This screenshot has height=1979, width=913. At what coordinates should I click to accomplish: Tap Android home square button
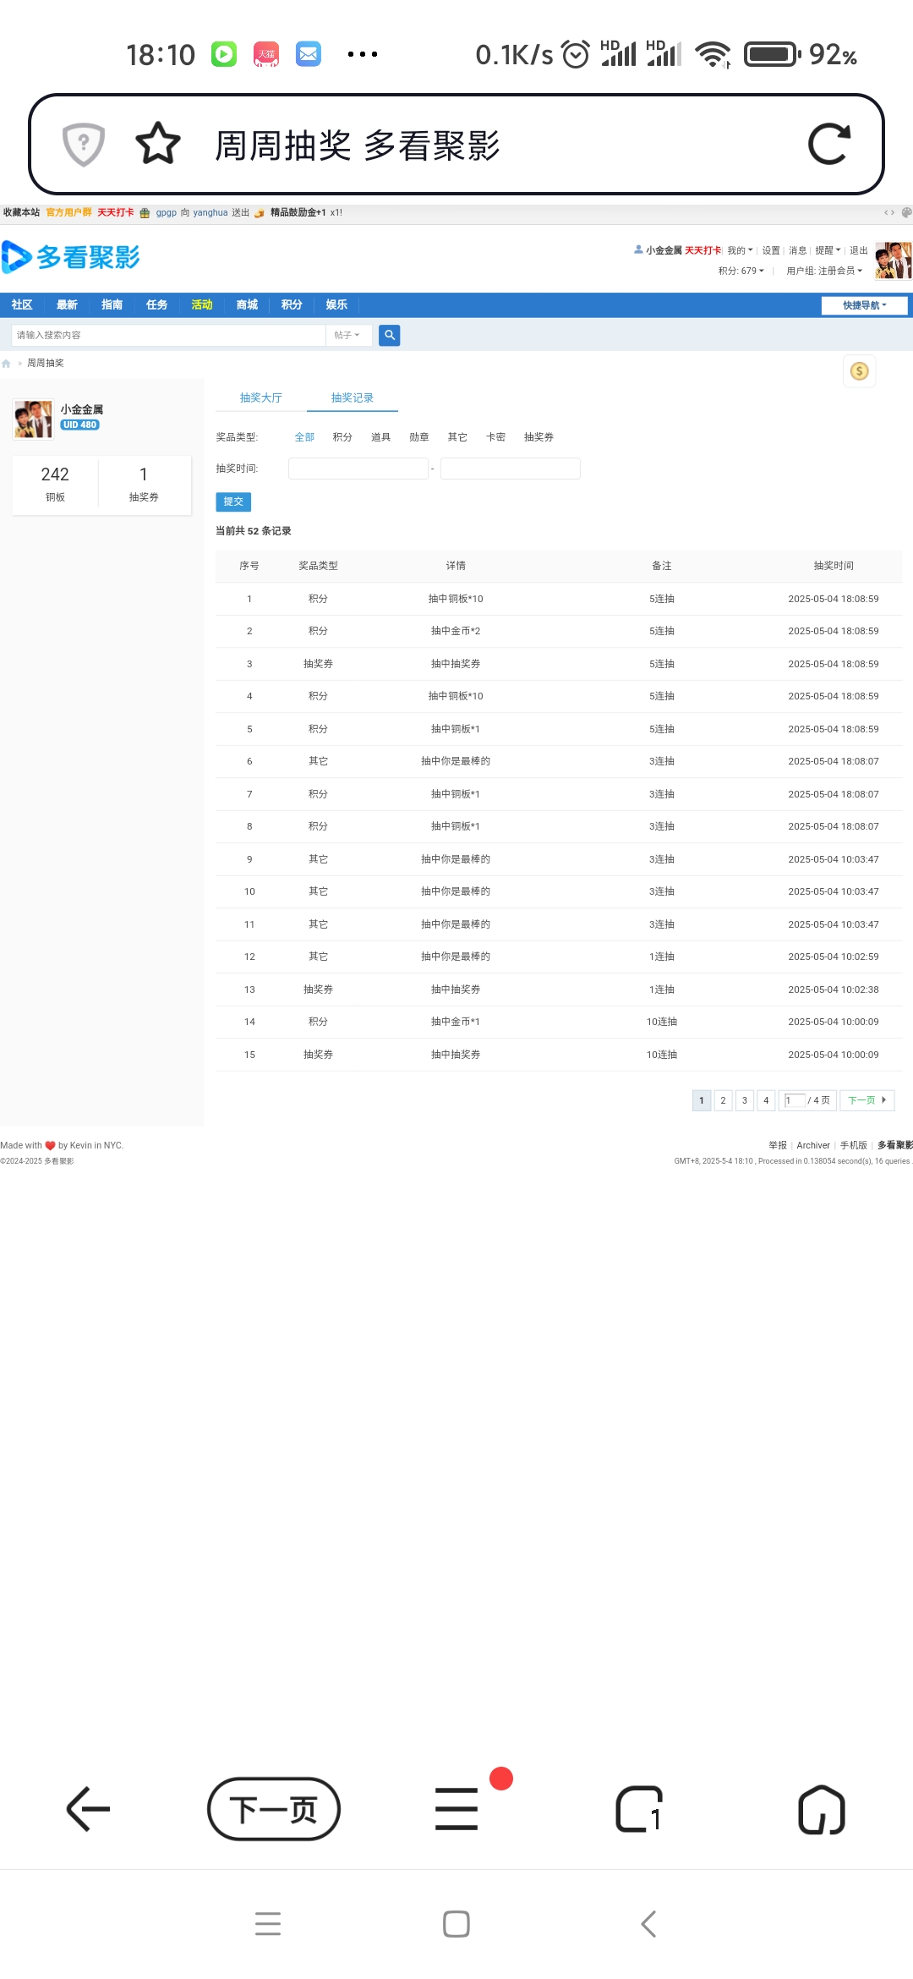click(x=456, y=1924)
